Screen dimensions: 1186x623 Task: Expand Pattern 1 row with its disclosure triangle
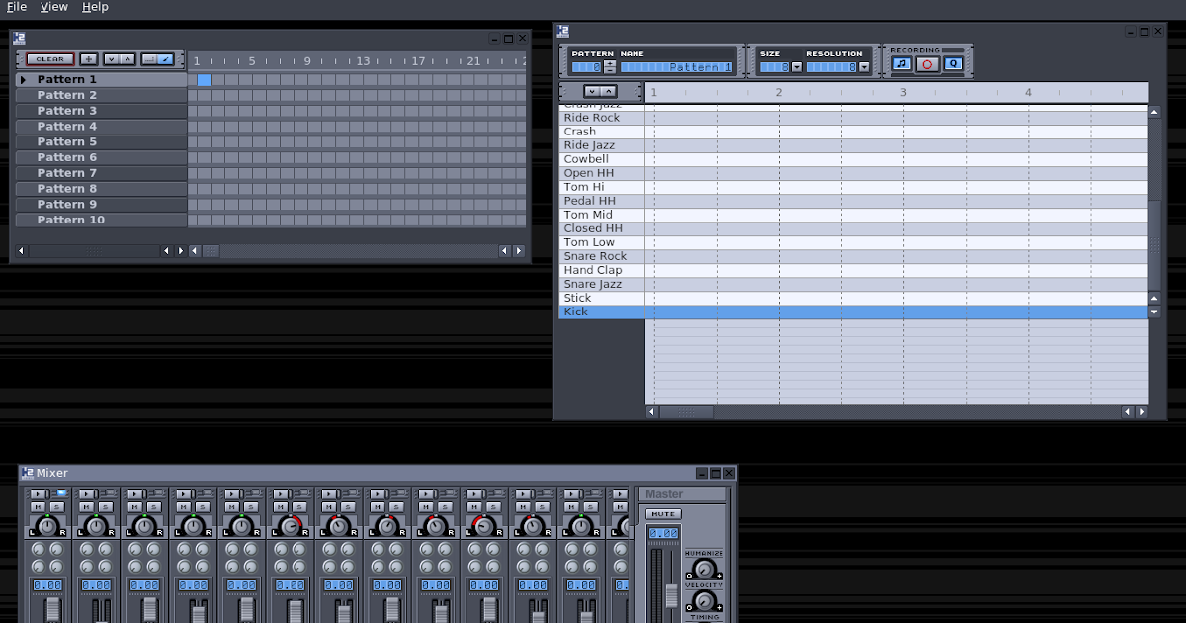pos(22,78)
